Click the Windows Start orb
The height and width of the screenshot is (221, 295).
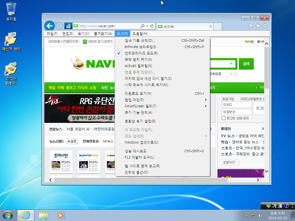pyautogui.click(x=8, y=215)
